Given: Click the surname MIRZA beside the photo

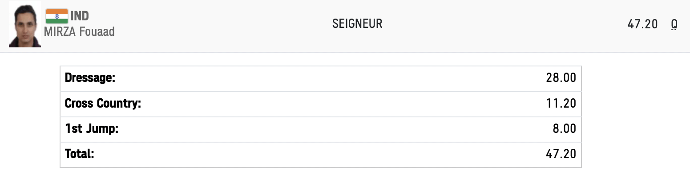Looking at the screenshot, I should tap(60, 32).
